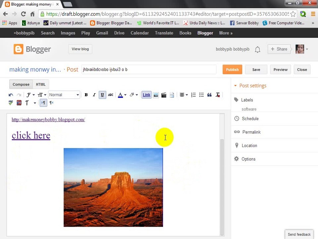Open Calendar from Google bar
Screen dimensions: 318x239
[139, 33]
